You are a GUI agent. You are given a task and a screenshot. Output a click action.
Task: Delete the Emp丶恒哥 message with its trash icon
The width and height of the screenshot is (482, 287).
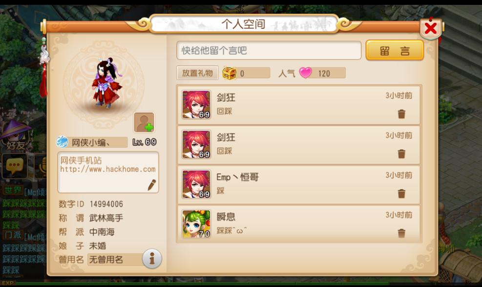tap(401, 193)
